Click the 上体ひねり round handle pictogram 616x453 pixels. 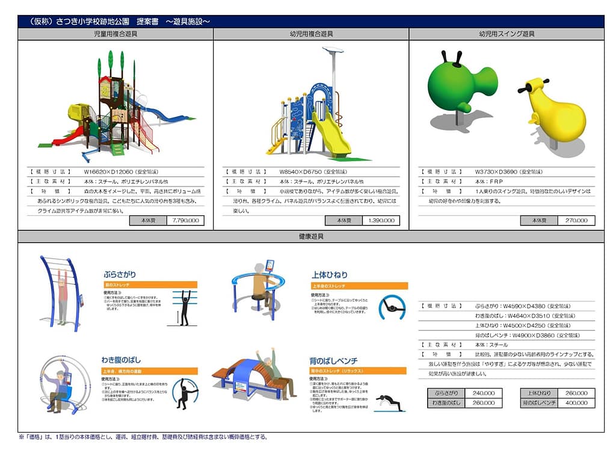(x=392, y=307)
